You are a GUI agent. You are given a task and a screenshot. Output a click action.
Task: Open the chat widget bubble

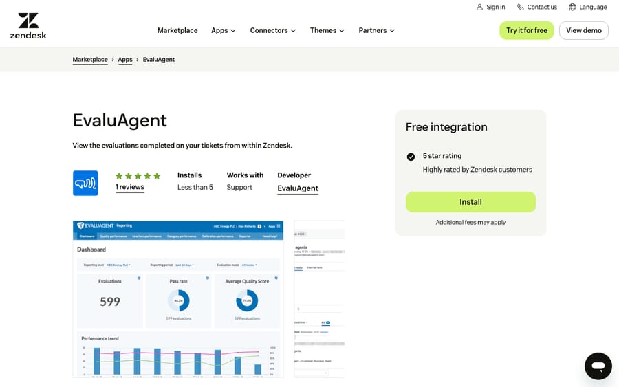(598, 366)
